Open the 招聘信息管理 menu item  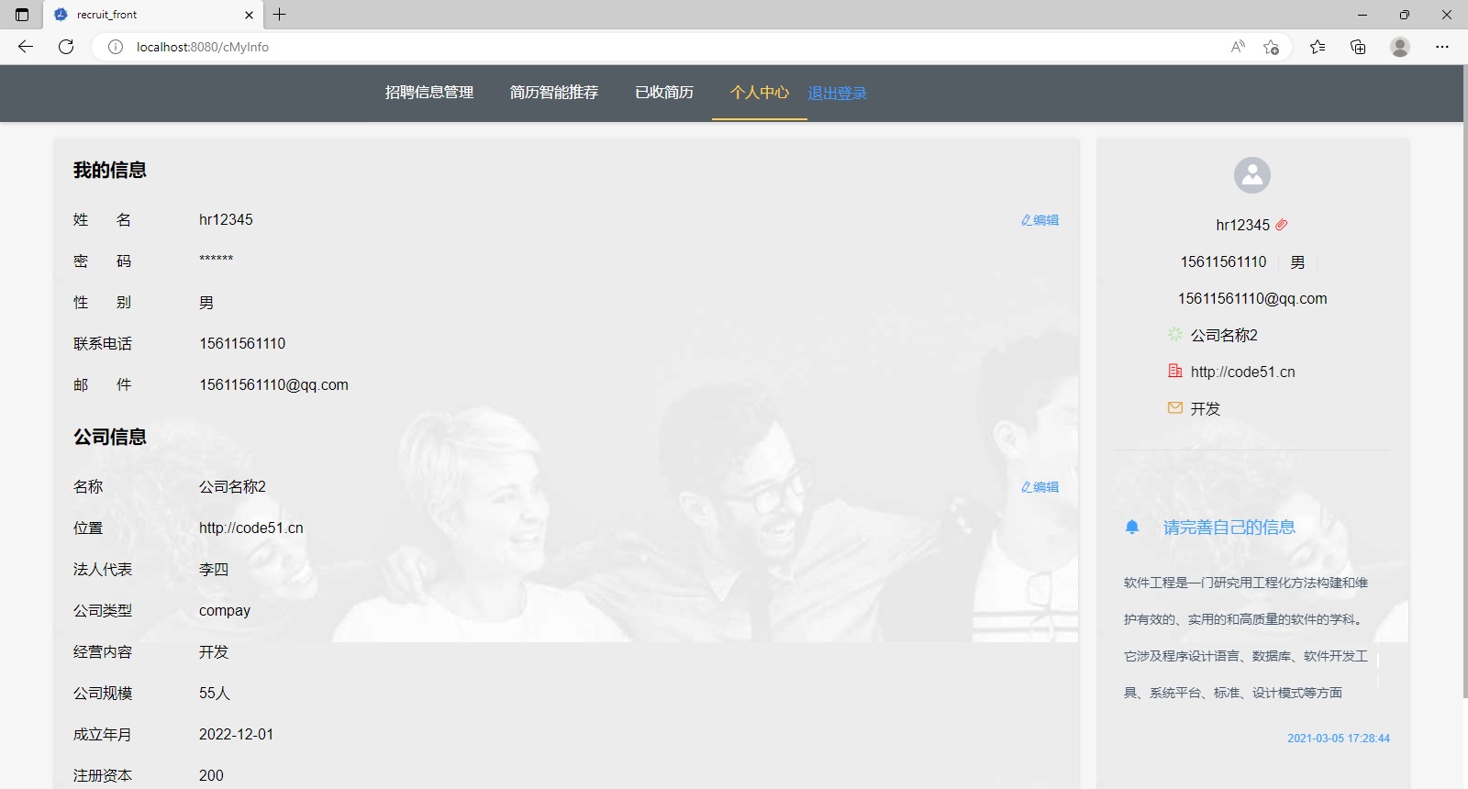point(429,93)
